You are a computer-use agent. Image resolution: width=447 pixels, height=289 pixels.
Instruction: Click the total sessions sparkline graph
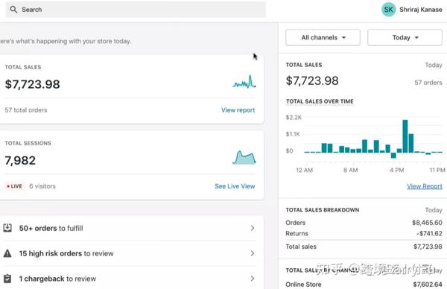(x=244, y=158)
